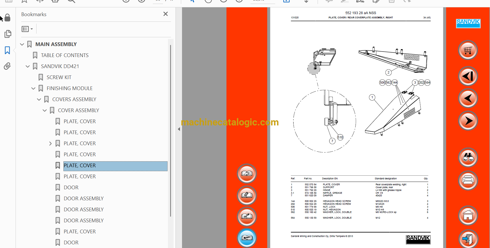Click the HINGE description row
The image size is (490, 248).
(x=327, y=190)
